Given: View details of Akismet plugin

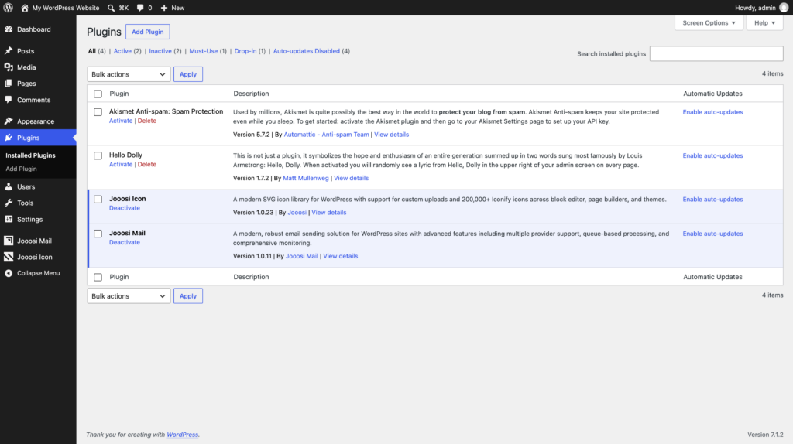Looking at the screenshot, I should (391, 135).
